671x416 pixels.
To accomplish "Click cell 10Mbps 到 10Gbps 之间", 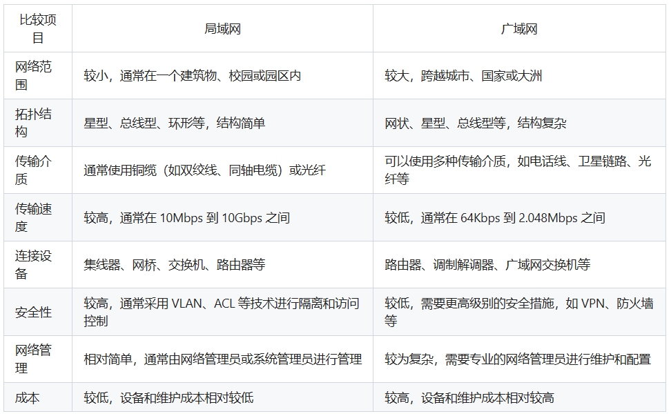I will pos(222,217).
